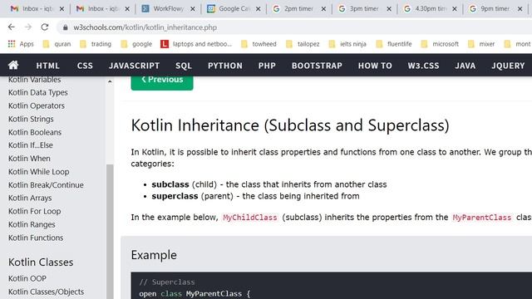Go to W3Schools home icon
The image size is (532, 299).
coord(13,65)
